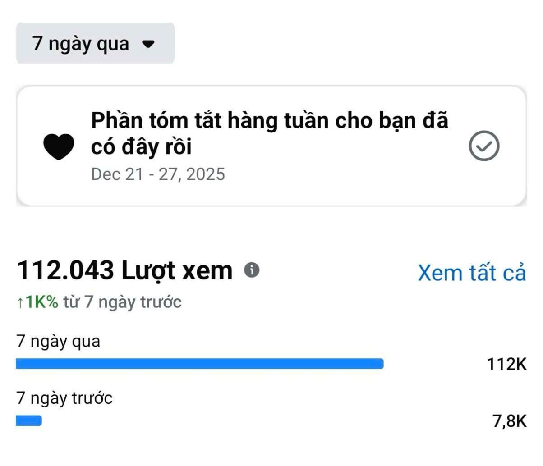Click the "7,8K" previous views value

pyautogui.click(x=510, y=421)
